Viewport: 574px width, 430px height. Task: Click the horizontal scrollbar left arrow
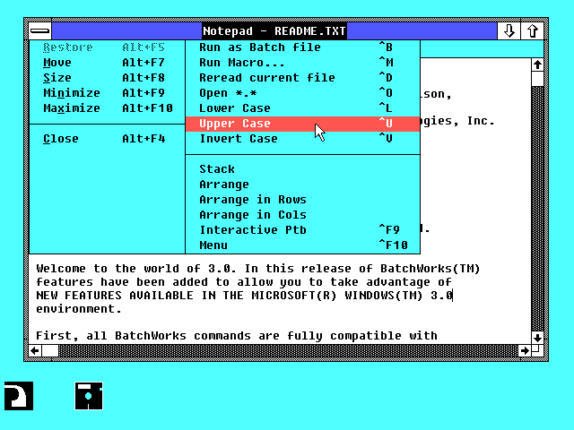[x=35, y=351]
